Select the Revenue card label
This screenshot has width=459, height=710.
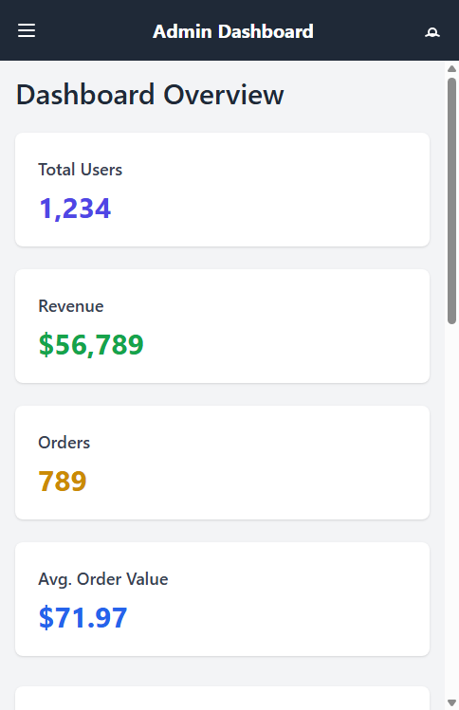pyautogui.click(x=71, y=306)
